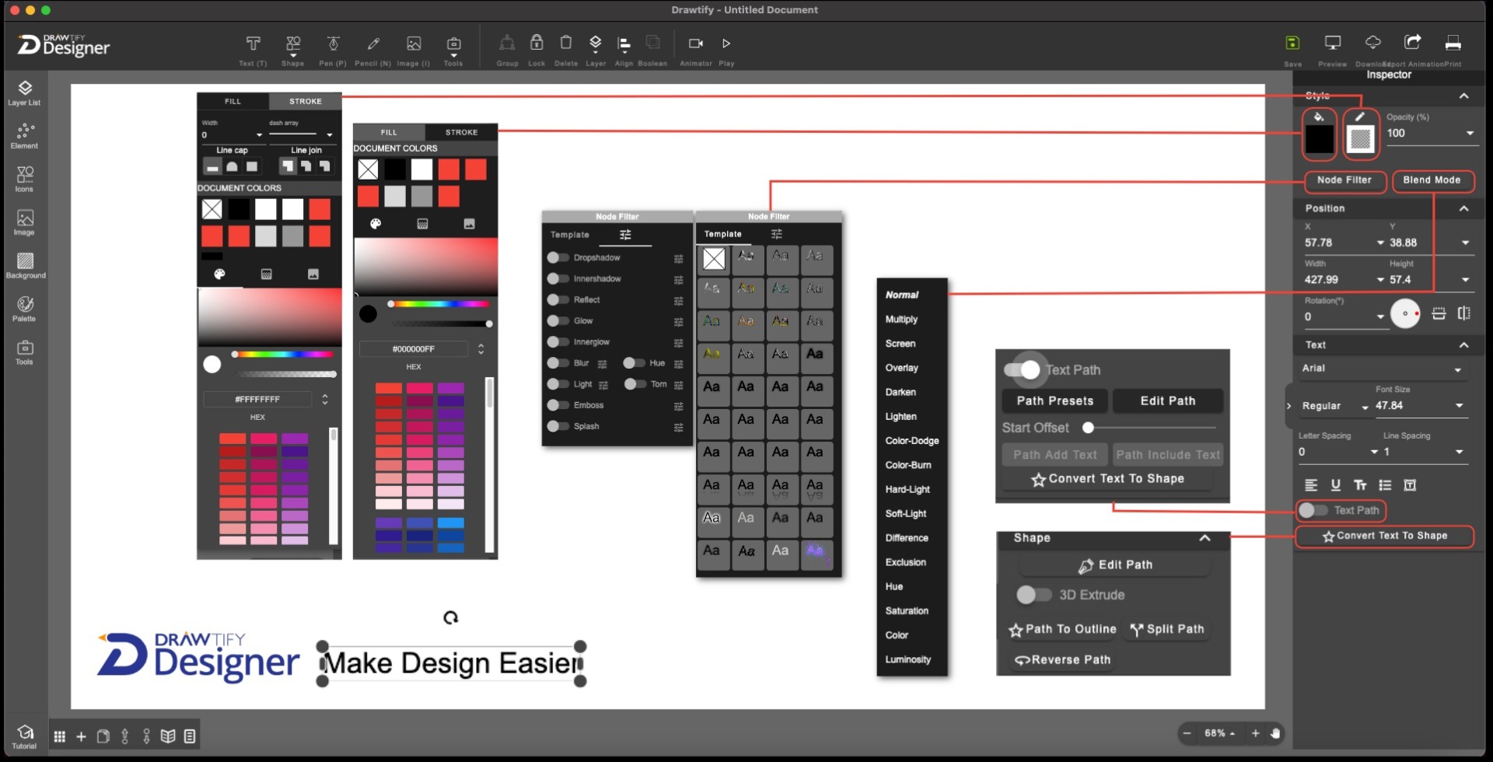This screenshot has height=762, width=1493.
Task: Toggle Glow filter switch
Action: tap(558, 320)
